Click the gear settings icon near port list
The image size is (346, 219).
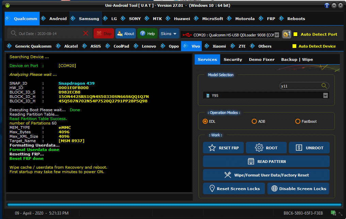[287, 34]
